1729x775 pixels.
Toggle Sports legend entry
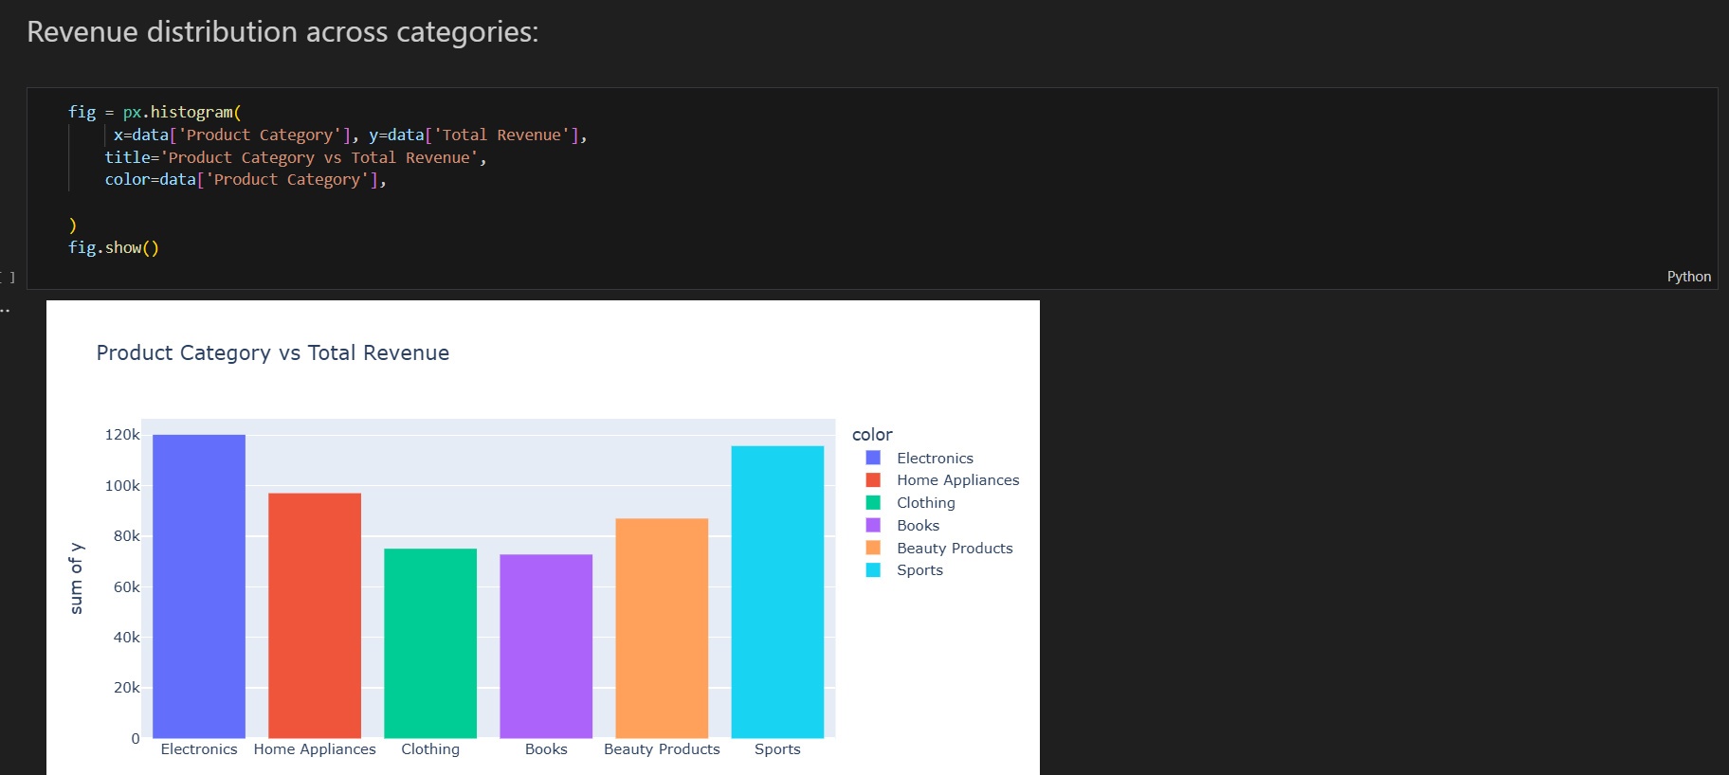904,570
